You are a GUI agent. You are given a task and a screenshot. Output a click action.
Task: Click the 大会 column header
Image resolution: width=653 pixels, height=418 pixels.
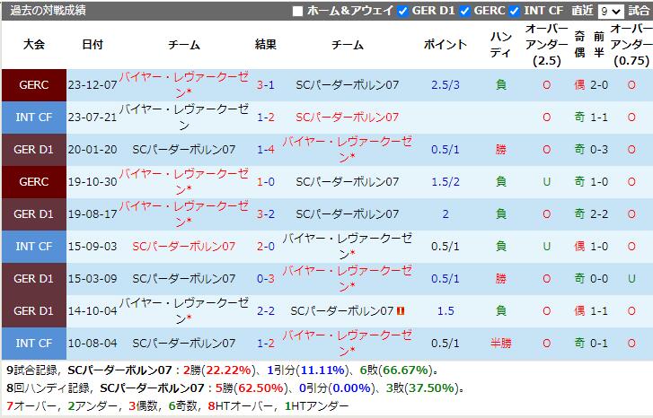click(x=33, y=45)
